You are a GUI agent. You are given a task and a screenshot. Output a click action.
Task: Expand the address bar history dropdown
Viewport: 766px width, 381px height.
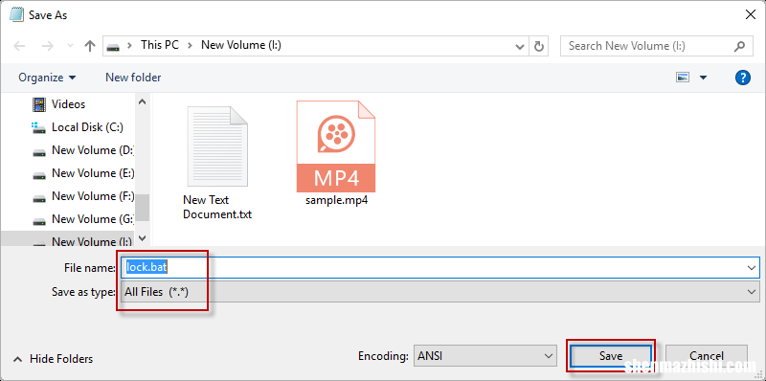(520, 46)
